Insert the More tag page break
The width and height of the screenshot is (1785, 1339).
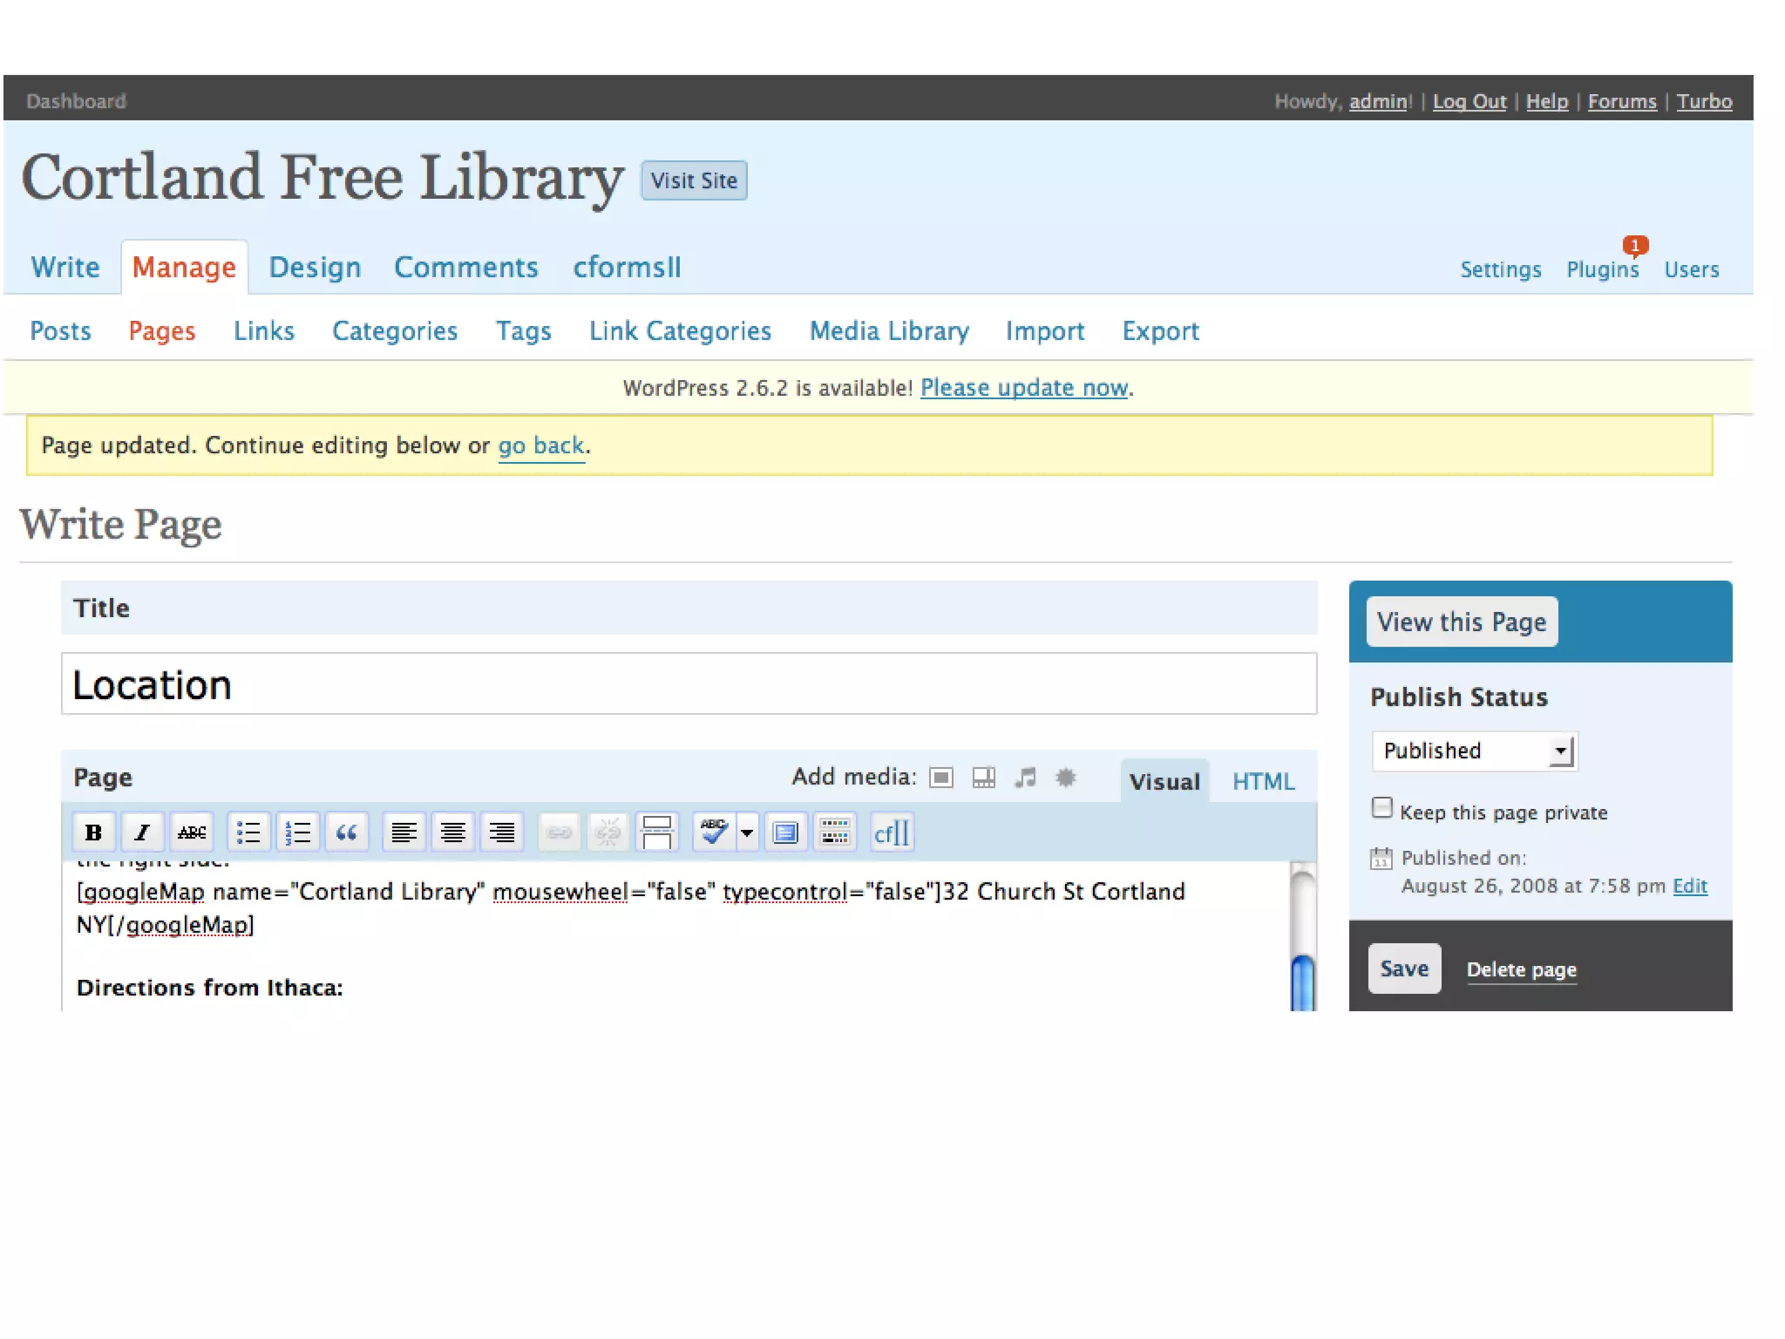pyautogui.click(x=657, y=833)
